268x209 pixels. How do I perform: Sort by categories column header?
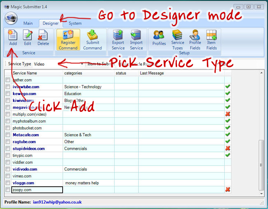(89, 73)
